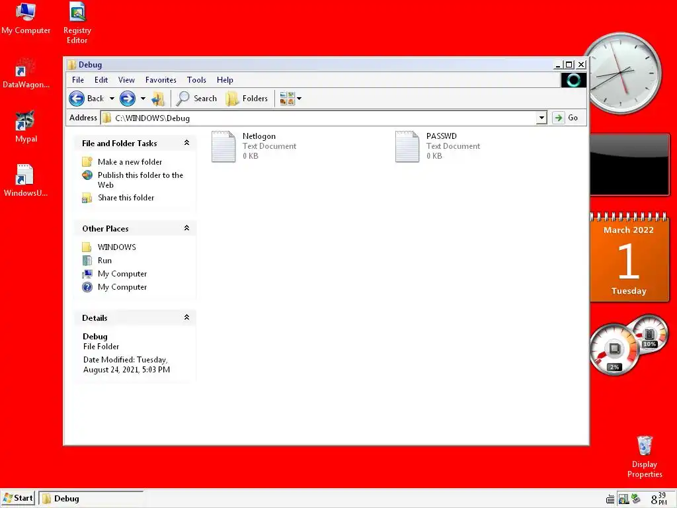
Task: Open the Edit menu
Action: pyautogui.click(x=101, y=80)
